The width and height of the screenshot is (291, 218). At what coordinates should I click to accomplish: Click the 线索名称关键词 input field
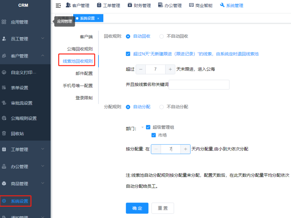click(x=199, y=85)
